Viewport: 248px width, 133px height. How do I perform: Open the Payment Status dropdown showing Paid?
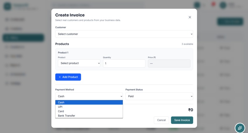click(159, 96)
